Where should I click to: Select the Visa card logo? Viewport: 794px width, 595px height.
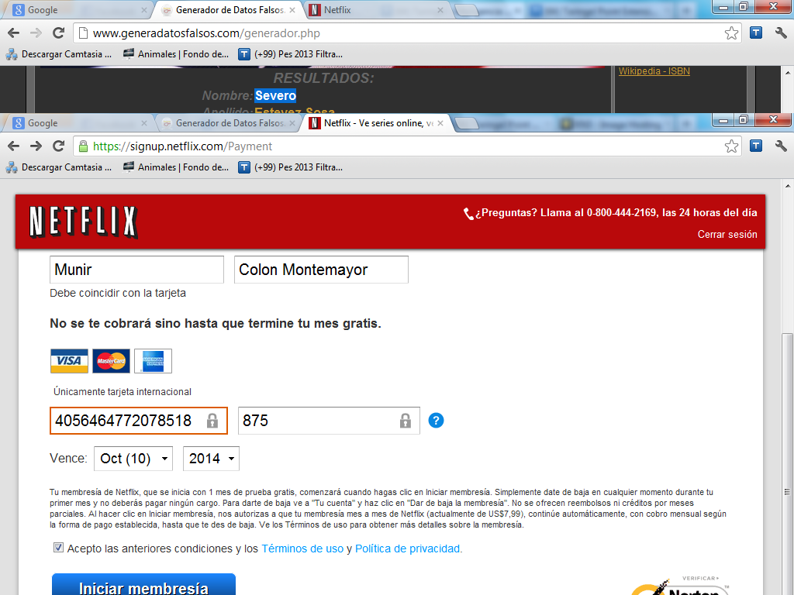[69, 361]
